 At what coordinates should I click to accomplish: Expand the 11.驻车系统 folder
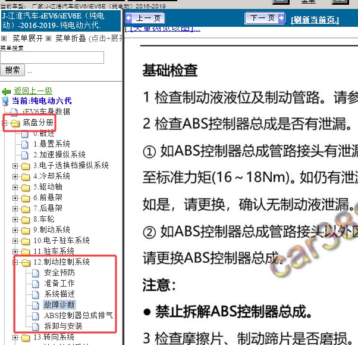(x=15, y=251)
